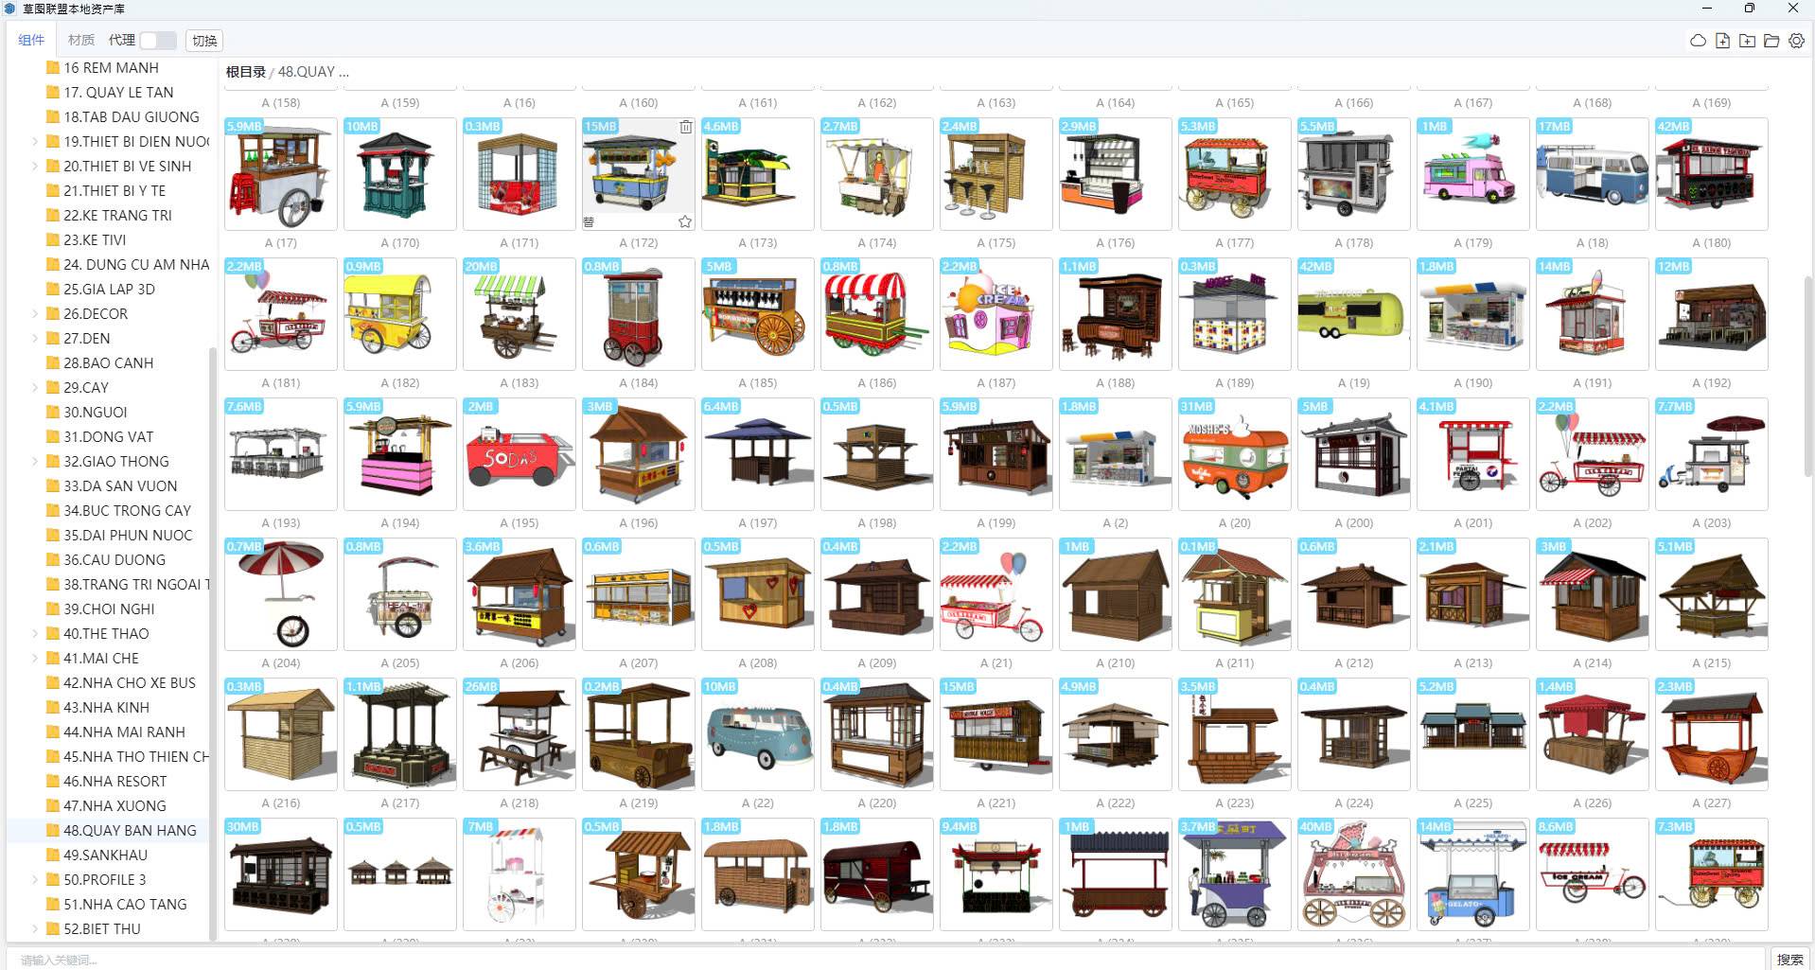
Task: Select the blue VW van thumbnail A (22)
Action: tap(757, 734)
